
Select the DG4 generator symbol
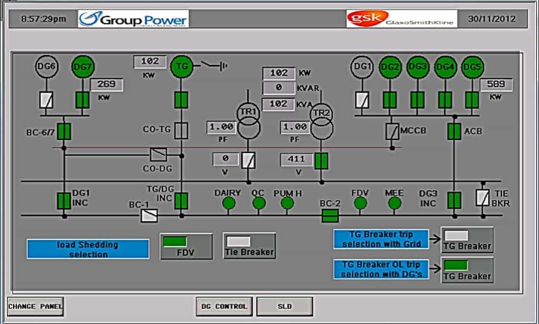point(445,67)
